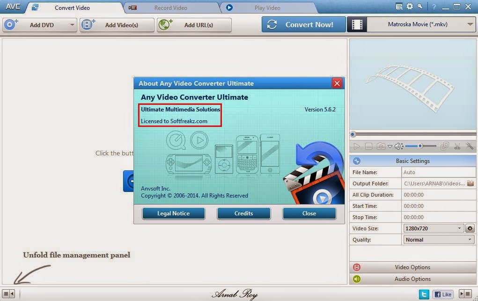Image resolution: width=478 pixels, height=301 pixels.
Task: Click the File Name input field
Action: (x=438, y=172)
